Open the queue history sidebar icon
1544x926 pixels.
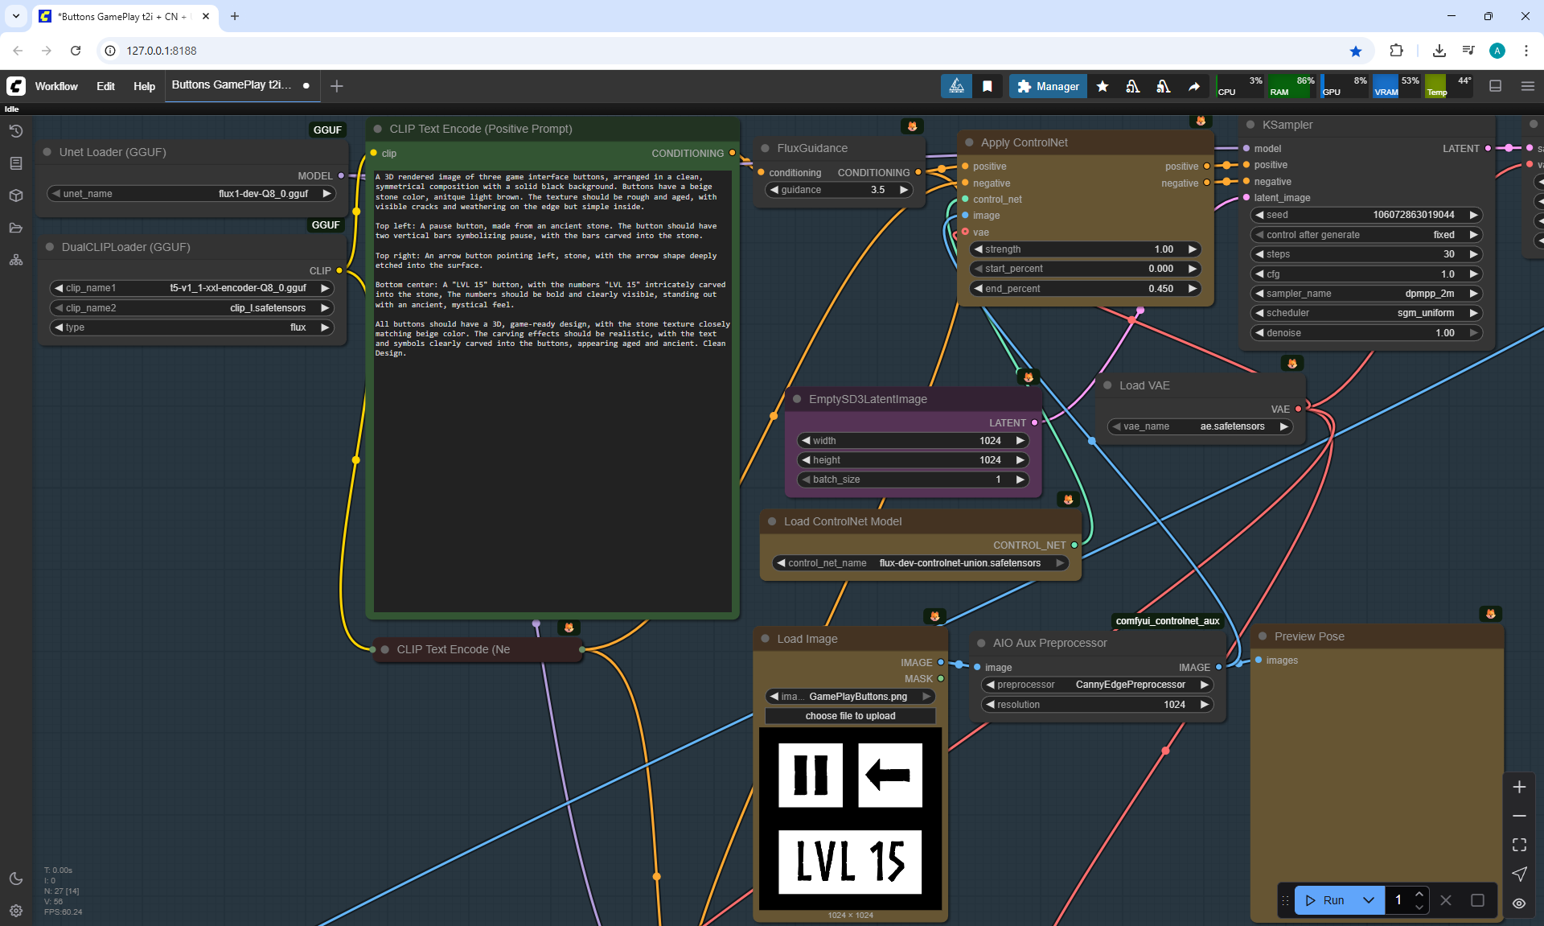click(16, 131)
